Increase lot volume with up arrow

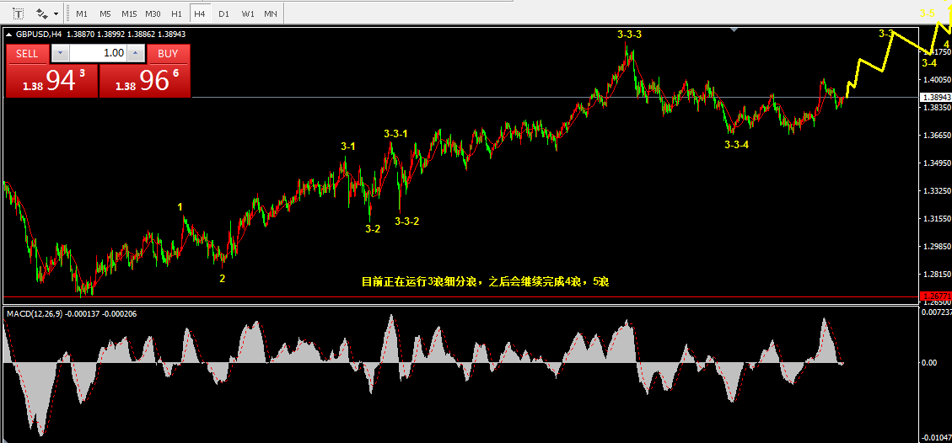tap(136, 53)
